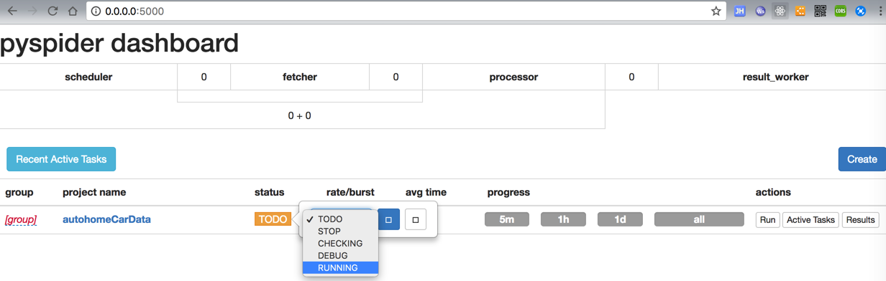This screenshot has width=886, height=281.
Task: Cancel status edit with white square button
Action: point(416,219)
